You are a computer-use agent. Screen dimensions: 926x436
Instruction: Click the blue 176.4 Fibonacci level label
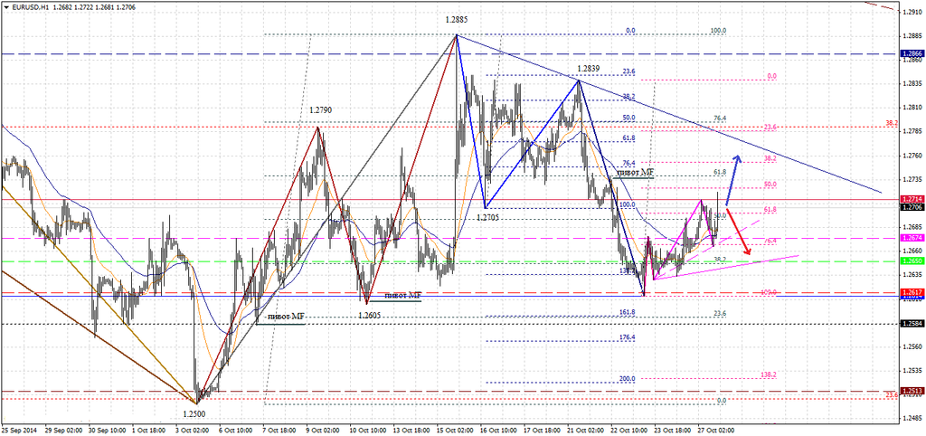tap(628, 337)
